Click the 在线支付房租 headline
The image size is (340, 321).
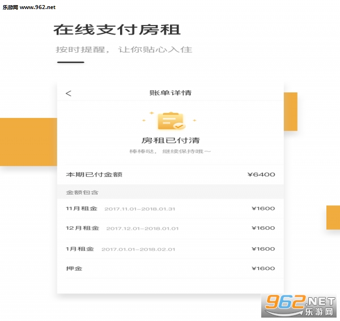pyautogui.click(x=117, y=29)
